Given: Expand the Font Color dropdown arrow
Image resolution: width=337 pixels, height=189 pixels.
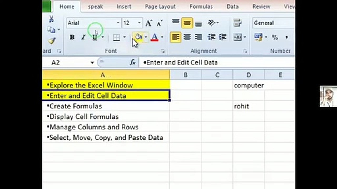Looking at the screenshot, I should coord(162,38).
